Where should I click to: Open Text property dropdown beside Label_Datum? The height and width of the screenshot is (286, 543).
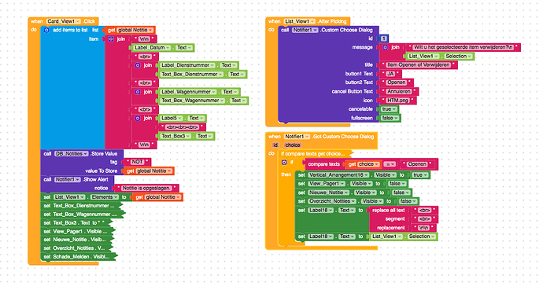tap(184, 48)
